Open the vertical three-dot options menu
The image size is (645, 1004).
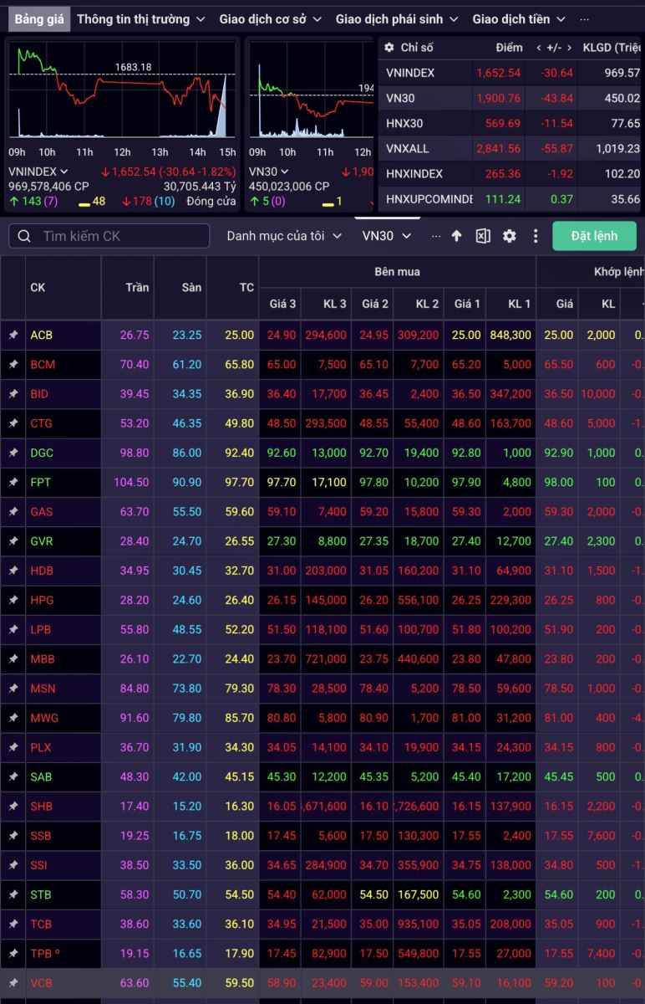(x=536, y=236)
